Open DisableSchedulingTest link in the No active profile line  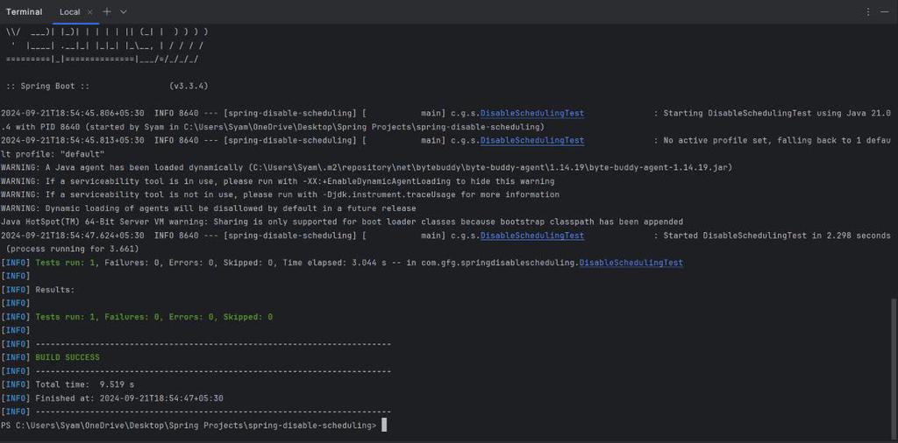[531, 140]
